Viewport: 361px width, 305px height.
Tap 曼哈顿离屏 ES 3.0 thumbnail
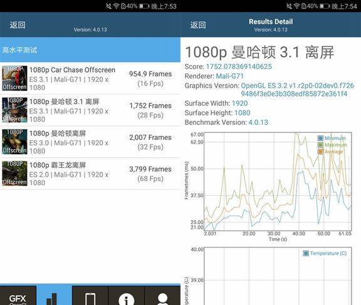[14, 142]
